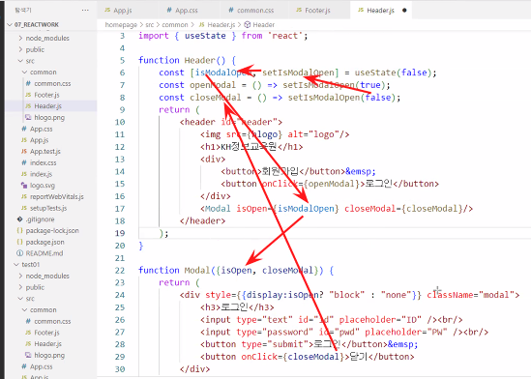Click the braces icon beside package.json

pyautogui.click(x=19, y=242)
